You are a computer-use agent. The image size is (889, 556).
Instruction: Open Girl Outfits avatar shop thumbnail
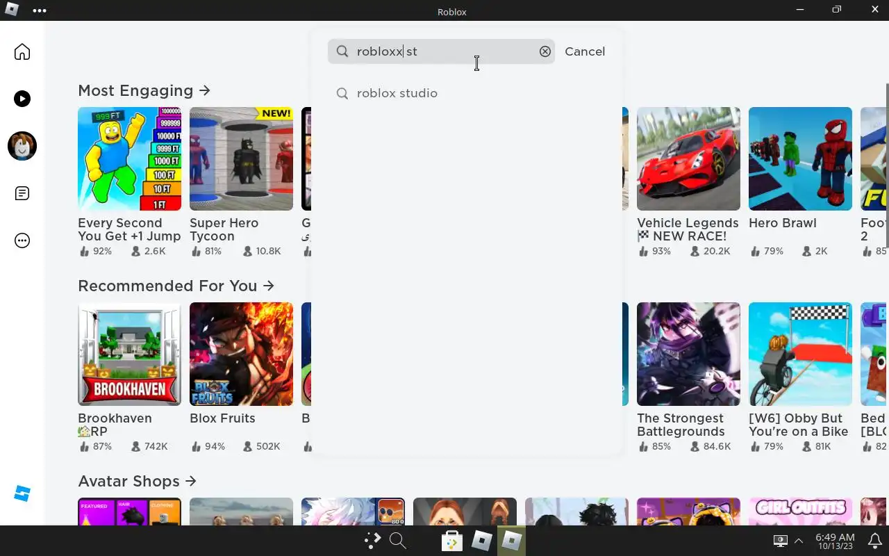pyautogui.click(x=800, y=512)
